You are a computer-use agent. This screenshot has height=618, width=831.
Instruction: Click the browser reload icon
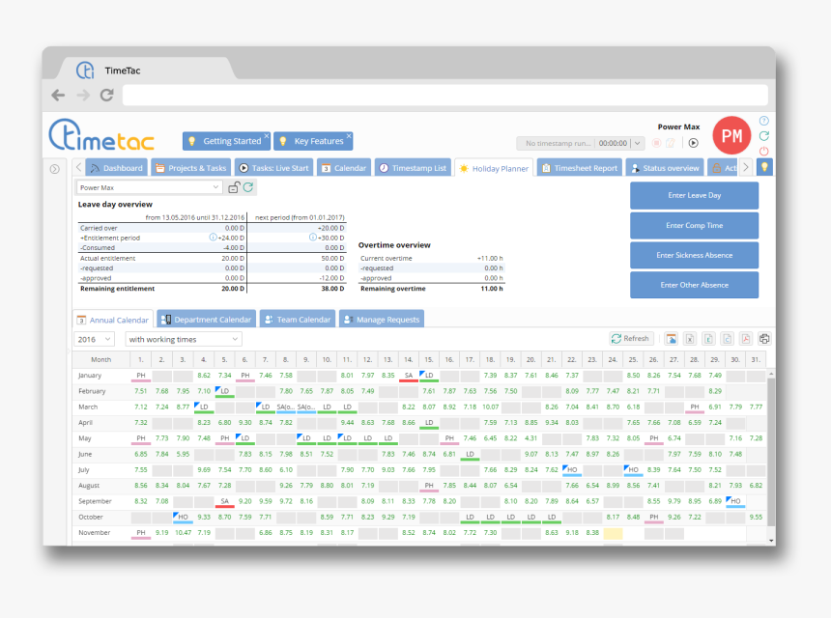[106, 95]
